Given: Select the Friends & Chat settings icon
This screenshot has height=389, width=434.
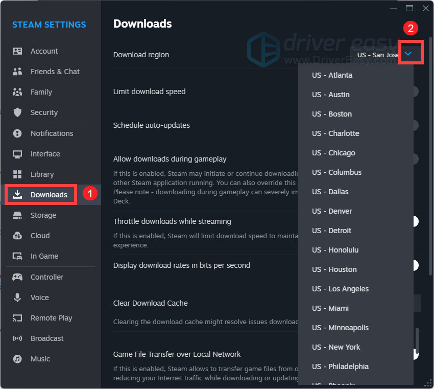Looking at the screenshot, I should (x=16, y=72).
